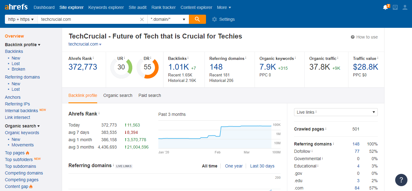Open Content explorer in the top menu
Screen dimensions: 412x191
[196, 7]
